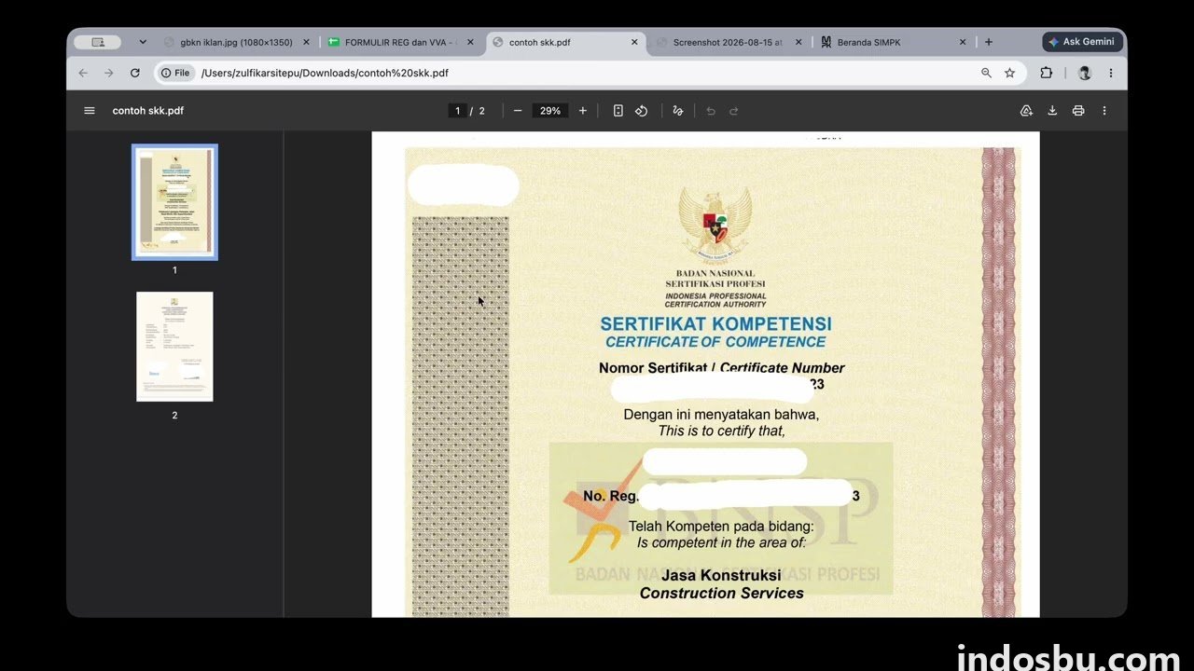Open the address bar zoom magnifier
The height and width of the screenshot is (671, 1194).
[x=986, y=73]
